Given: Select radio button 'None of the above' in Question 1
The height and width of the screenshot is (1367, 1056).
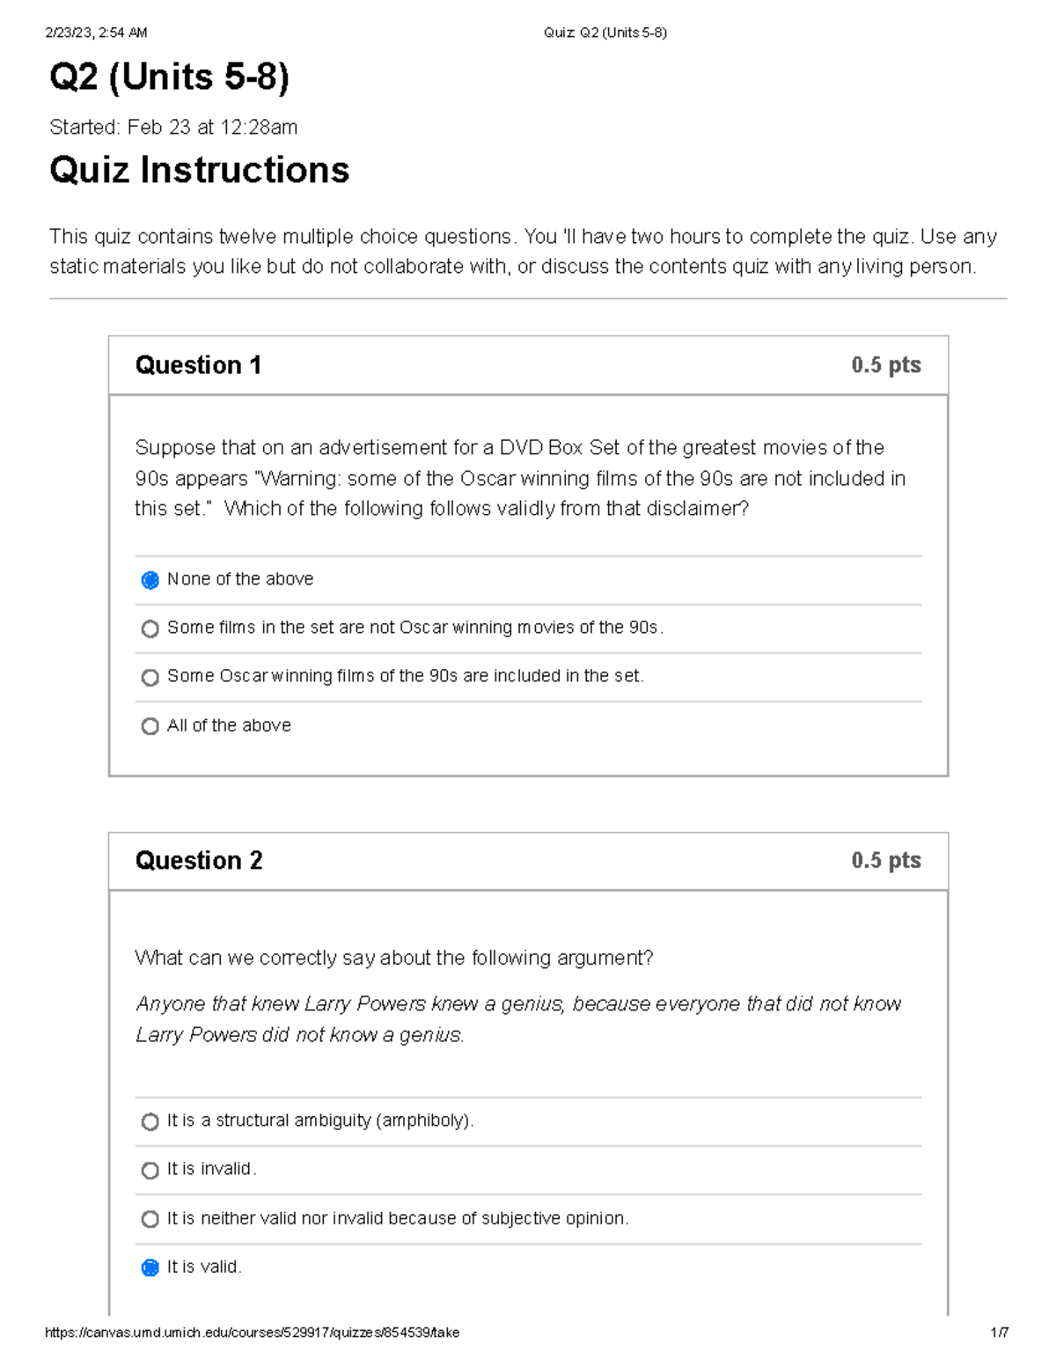Looking at the screenshot, I should tap(150, 579).
